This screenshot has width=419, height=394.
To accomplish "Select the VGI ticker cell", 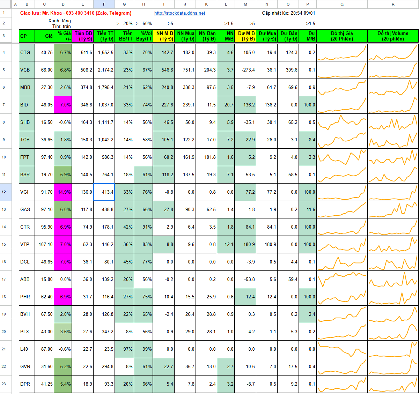I will (x=27, y=192).
